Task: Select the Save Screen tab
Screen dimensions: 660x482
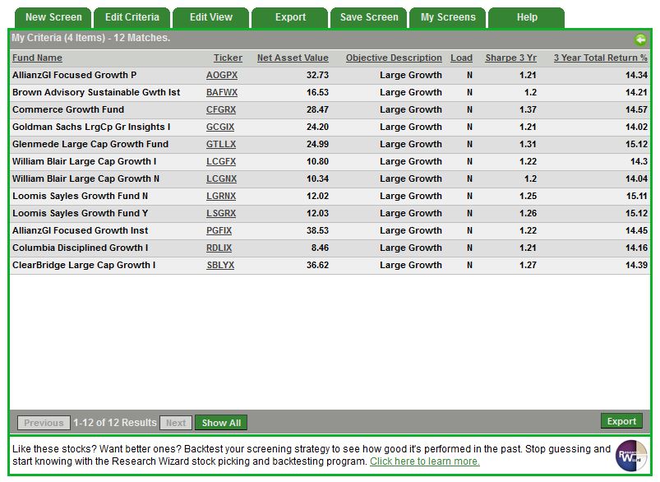Action: [369, 17]
